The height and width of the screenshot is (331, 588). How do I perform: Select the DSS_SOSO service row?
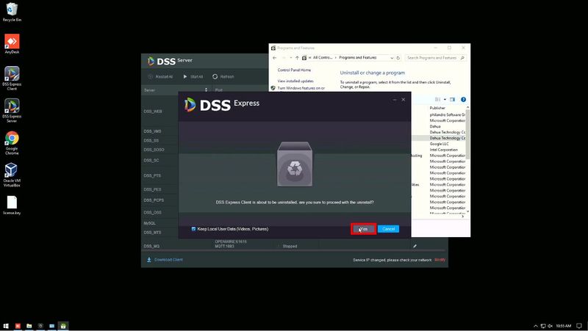154,150
